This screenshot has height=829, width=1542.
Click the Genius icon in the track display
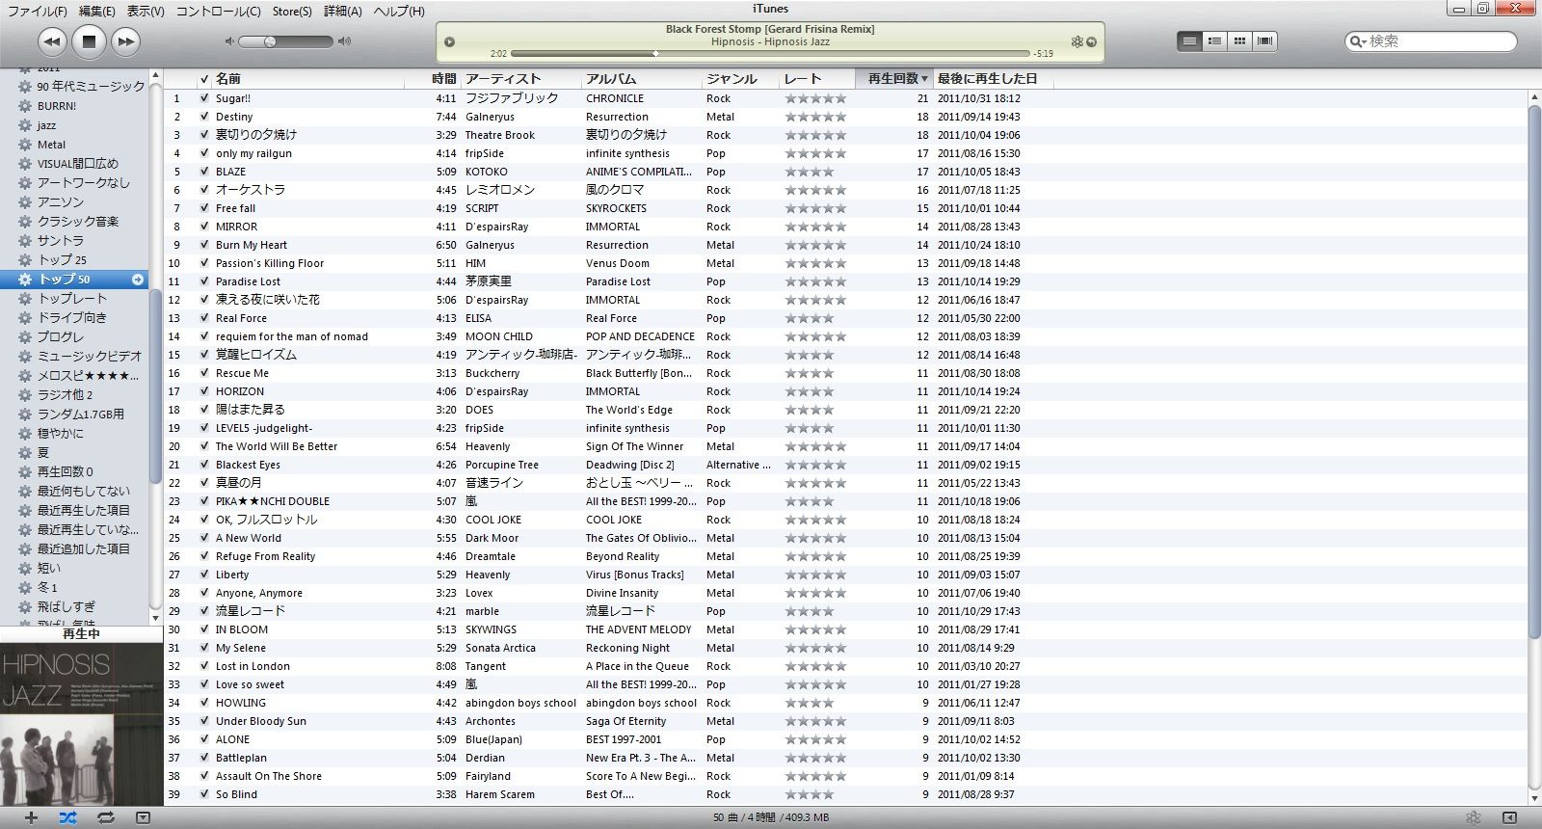tap(1077, 41)
